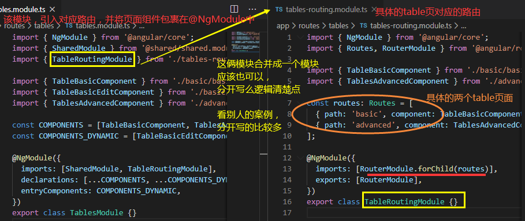Image resolution: width=525 pixels, height=221 pixels.
Task: Click 'TableBasicEditComponent' import in left editor
Action: [103, 92]
